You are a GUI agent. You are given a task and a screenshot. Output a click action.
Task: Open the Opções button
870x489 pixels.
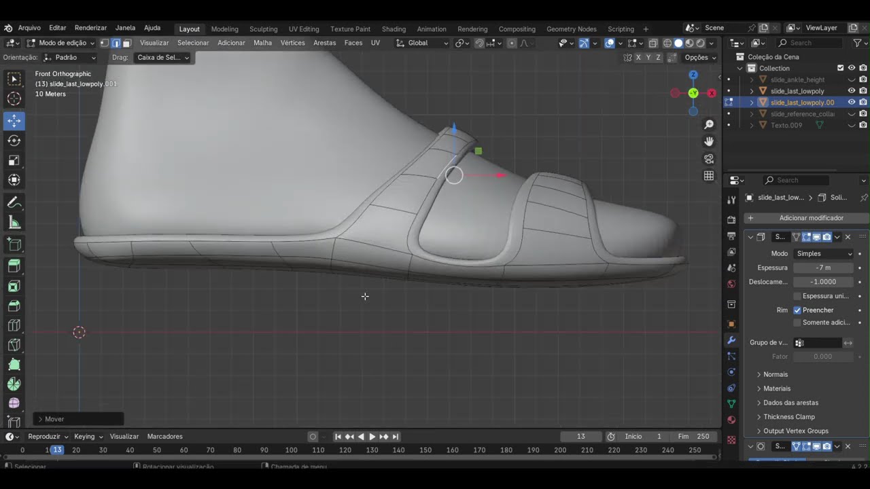(x=700, y=58)
